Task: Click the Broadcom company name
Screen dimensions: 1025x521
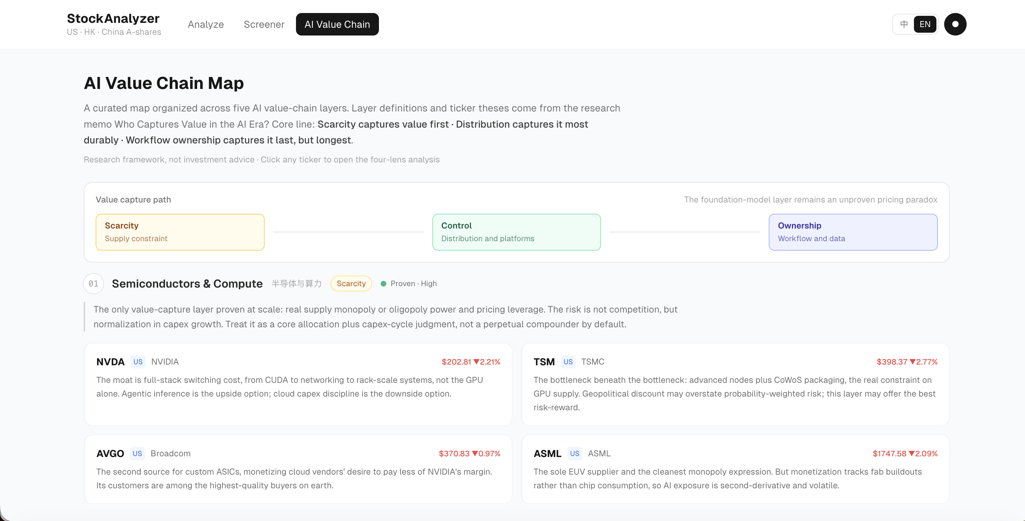Action: click(170, 454)
